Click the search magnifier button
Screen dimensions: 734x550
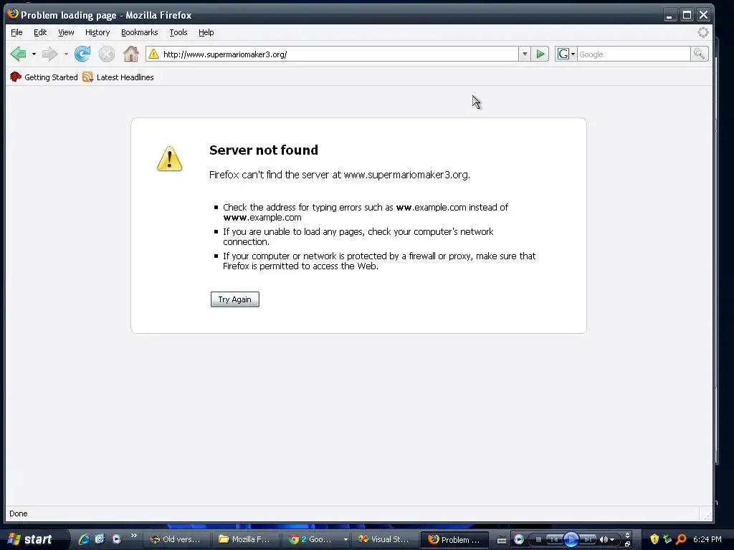pyautogui.click(x=700, y=54)
